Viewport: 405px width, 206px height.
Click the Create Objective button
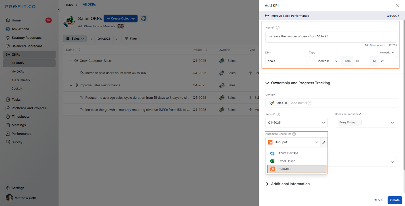[x=120, y=18]
